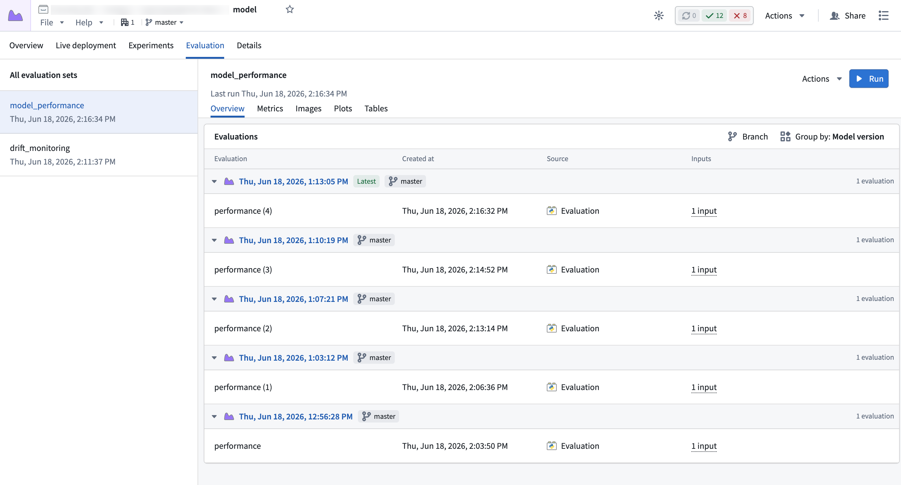Click model icon on 1:03:12 PM version row
The height and width of the screenshot is (485, 901).
pos(229,357)
